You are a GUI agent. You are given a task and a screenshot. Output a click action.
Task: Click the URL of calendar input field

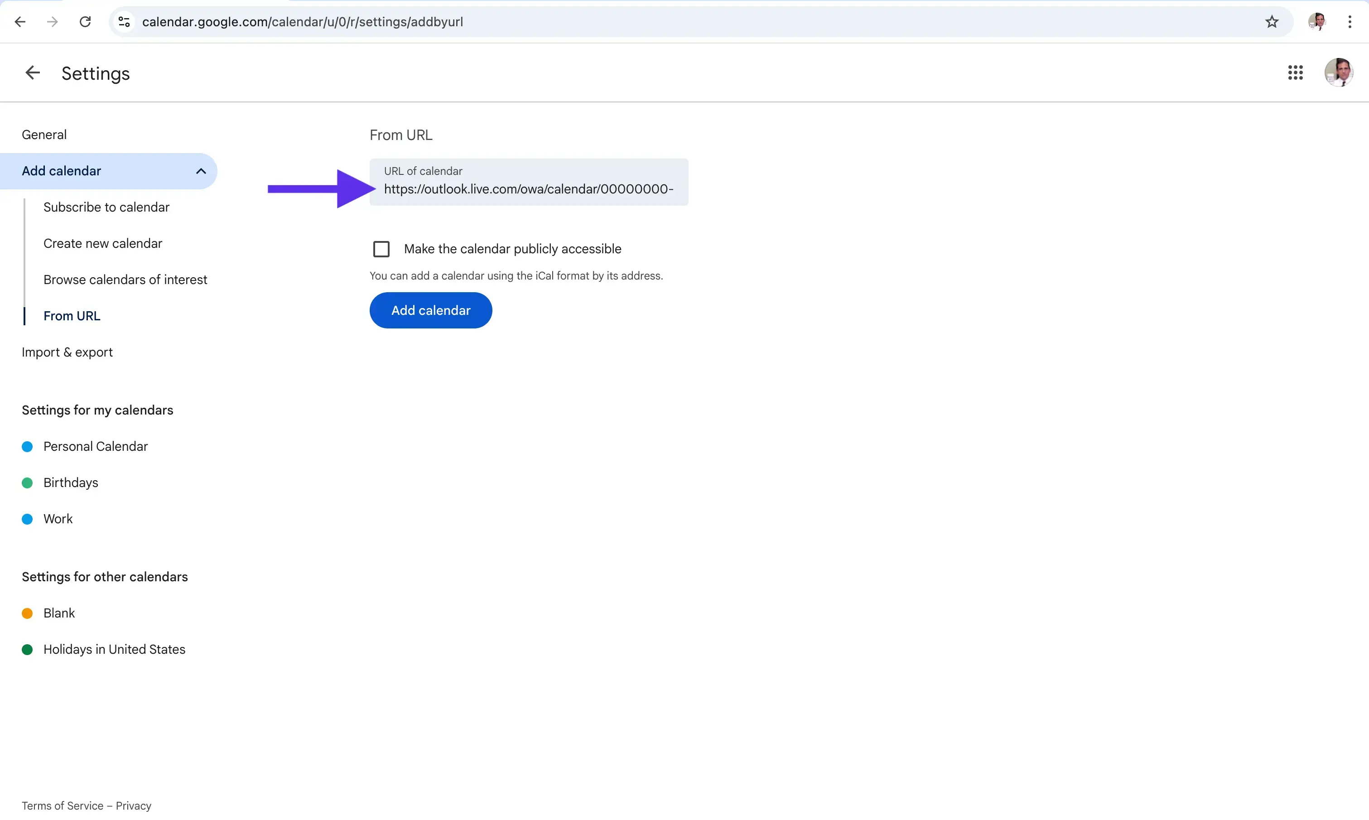pyautogui.click(x=528, y=189)
